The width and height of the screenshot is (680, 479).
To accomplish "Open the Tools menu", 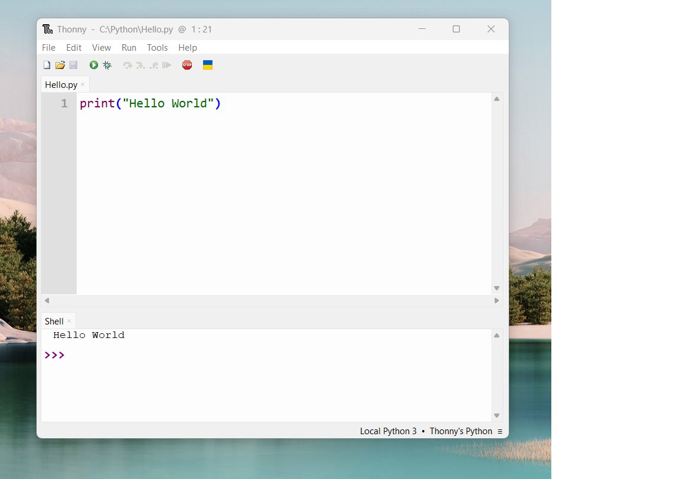I will (x=157, y=48).
